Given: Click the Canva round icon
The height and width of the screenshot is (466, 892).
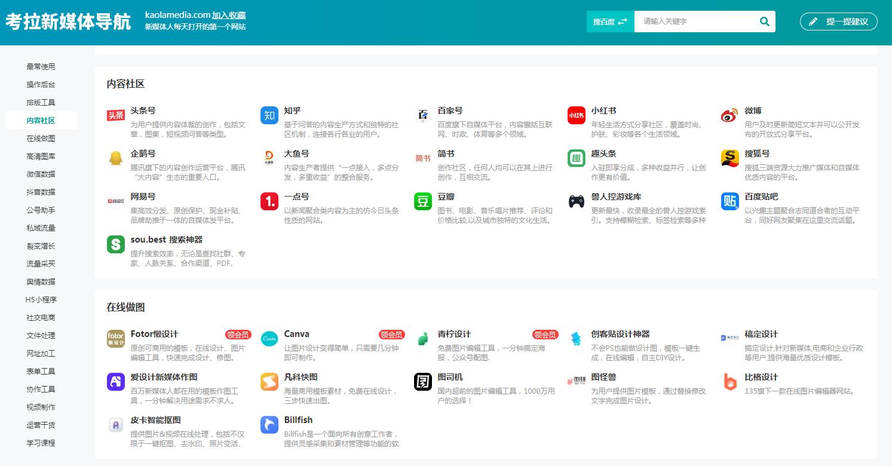Looking at the screenshot, I should pyautogui.click(x=269, y=339).
